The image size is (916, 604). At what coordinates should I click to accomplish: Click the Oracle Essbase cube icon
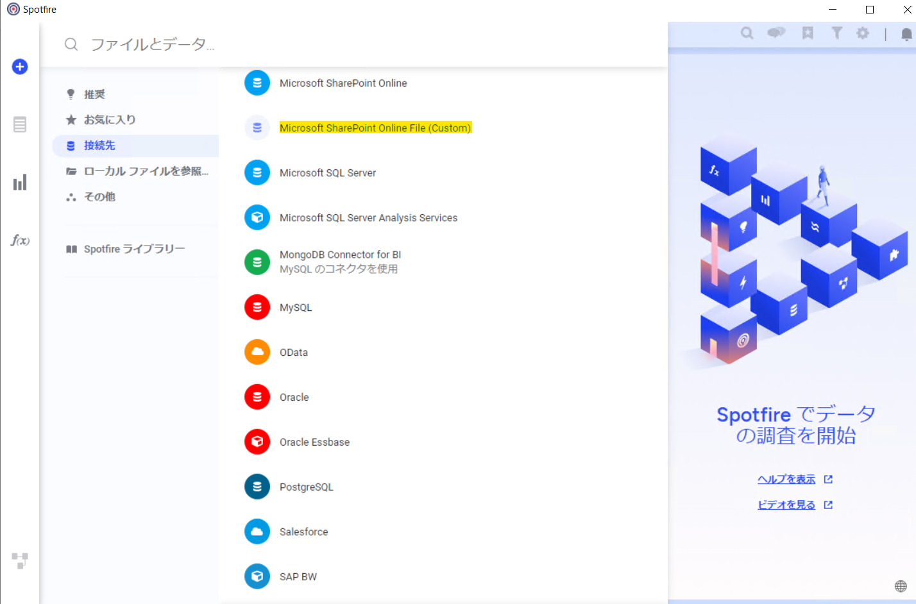pos(257,442)
